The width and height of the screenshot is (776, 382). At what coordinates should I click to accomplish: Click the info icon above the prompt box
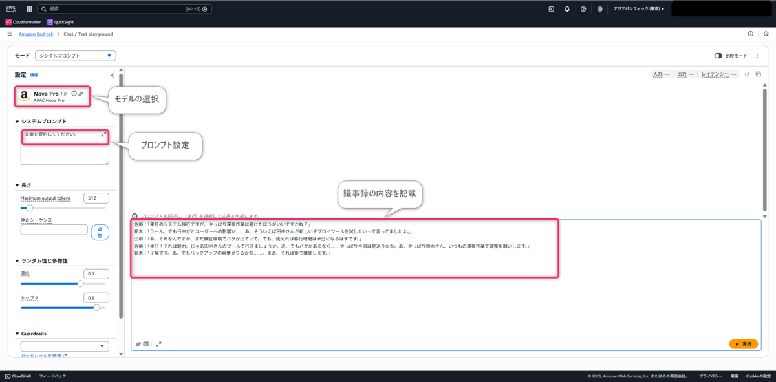coord(135,216)
